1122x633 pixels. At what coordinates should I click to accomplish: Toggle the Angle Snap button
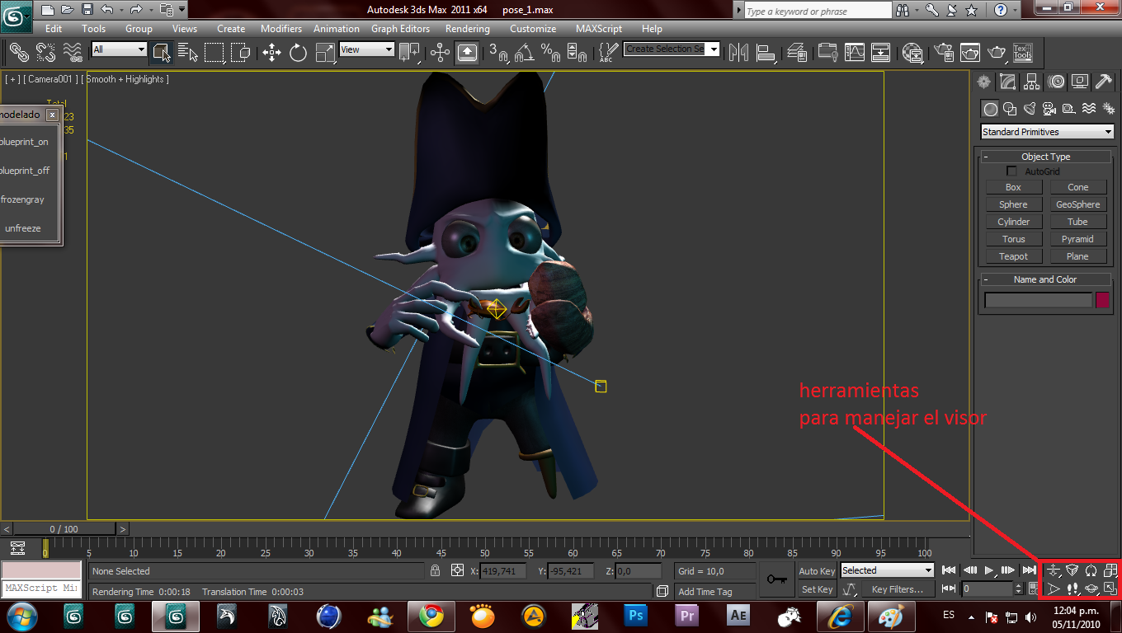pyautogui.click(x=524, y=53)
